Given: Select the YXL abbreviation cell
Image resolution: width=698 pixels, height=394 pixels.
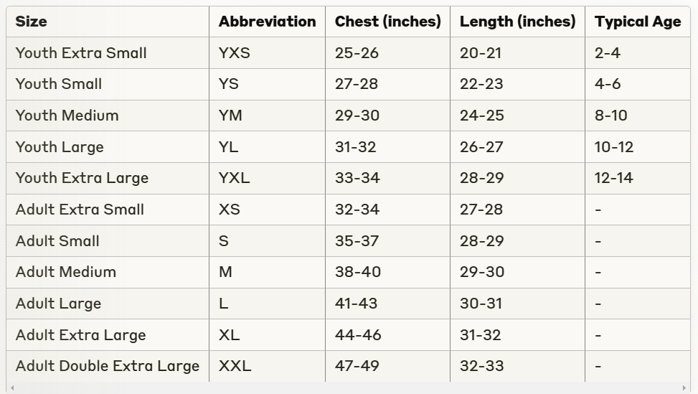Looking at the screenshot, I should tap(235, 178).
